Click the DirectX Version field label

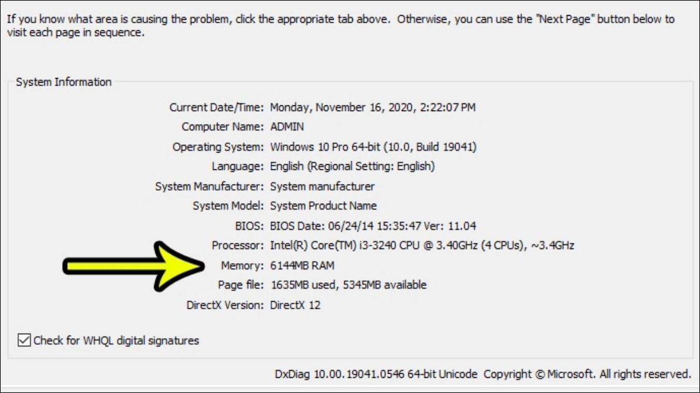pos(225,305)
